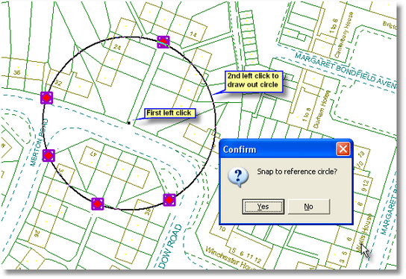Image resolution: width=406 pixels, height=279 pixels.
Task: Close the Confirm dialog with the X
Action: click(x=343, y=149)
